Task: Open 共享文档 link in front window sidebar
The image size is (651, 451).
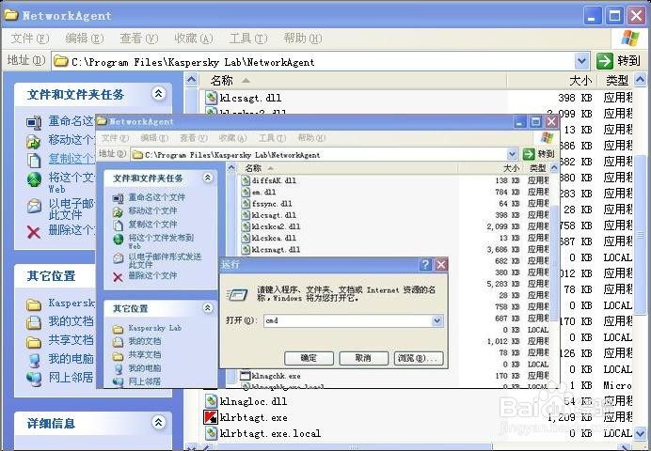Action: point(145,355)
